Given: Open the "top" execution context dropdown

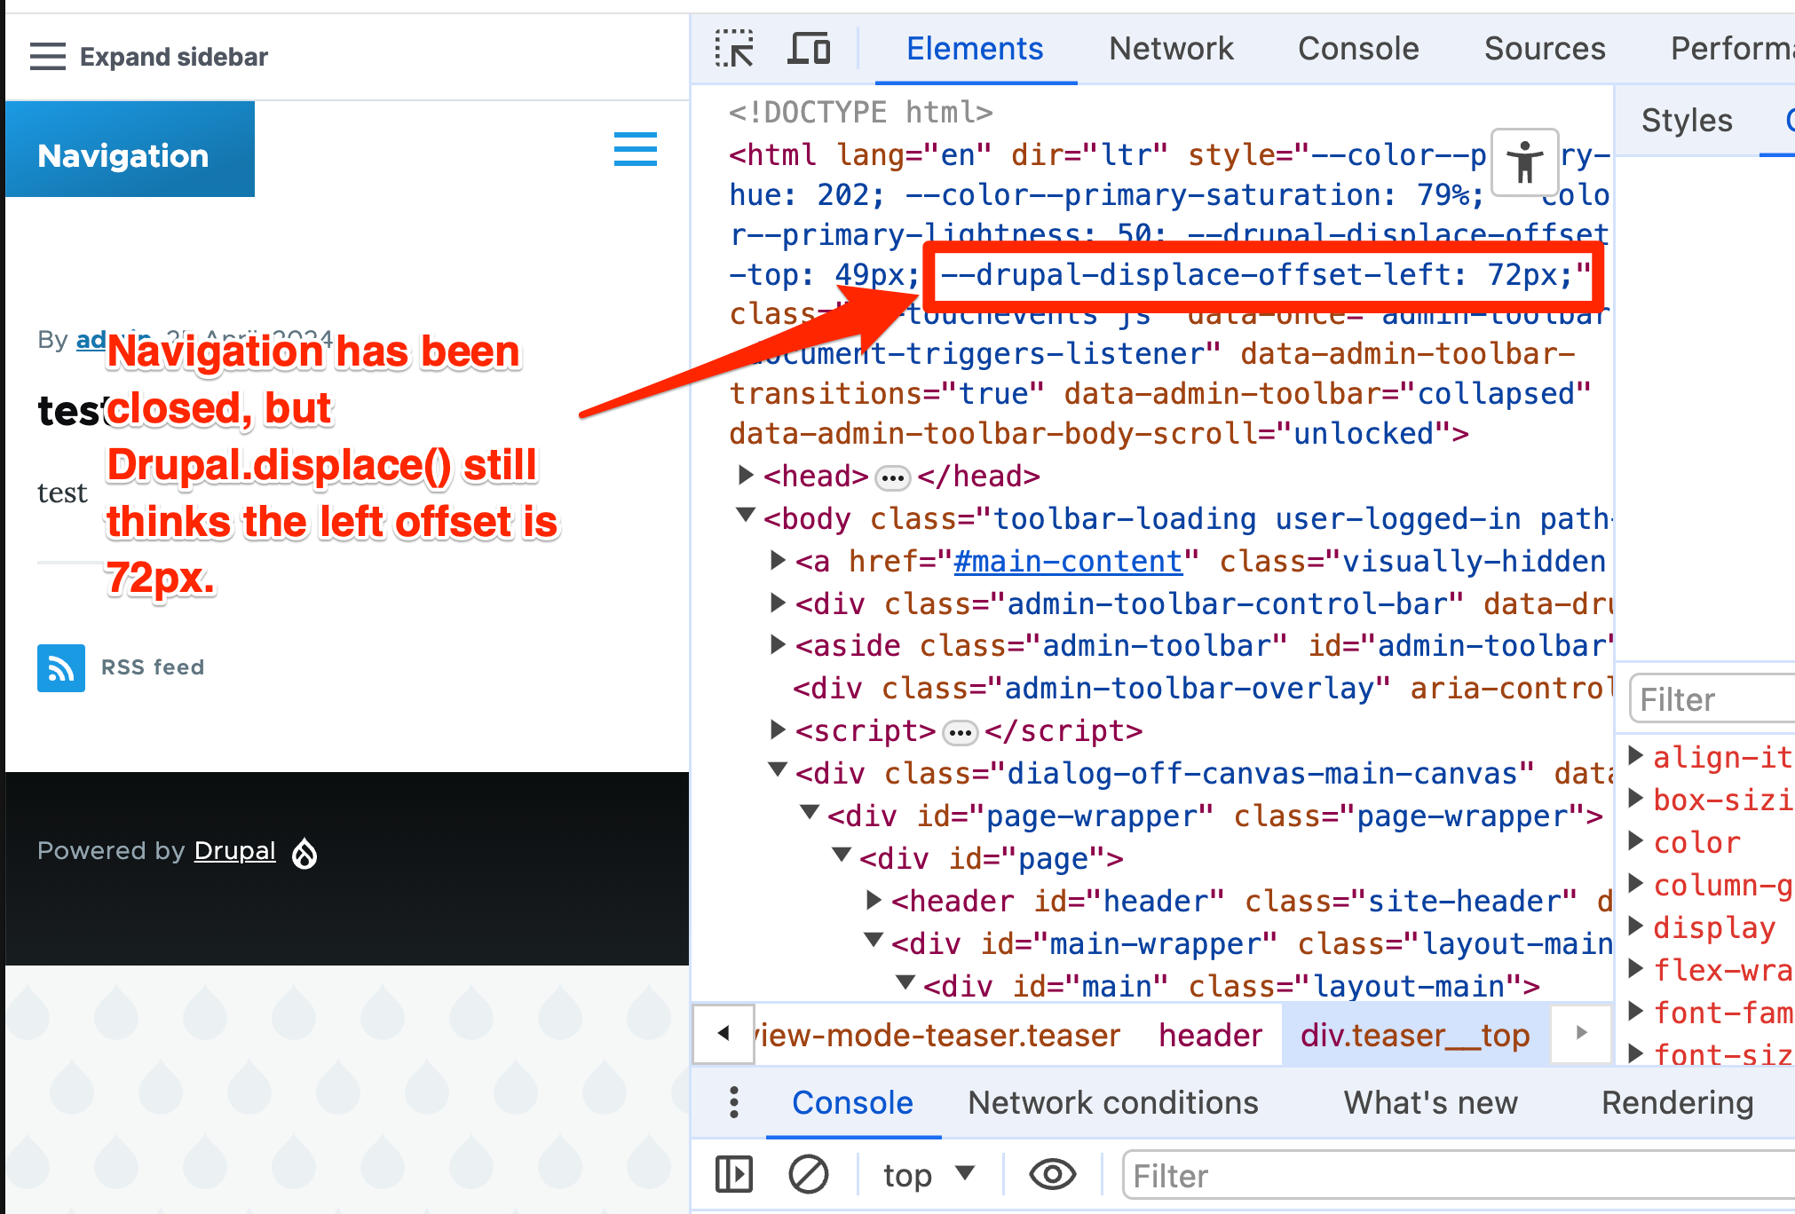Looking at the screenshot, I should point(926,1173).
